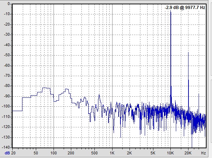212x158 pixels.
Task: Click the 1K frequency axis label
Action: click(x=112, y=153)
